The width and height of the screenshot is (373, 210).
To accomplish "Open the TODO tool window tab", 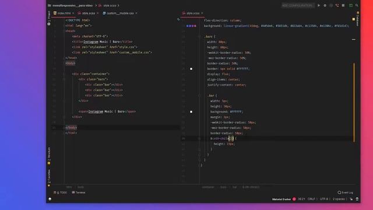I will click(60, 192).
